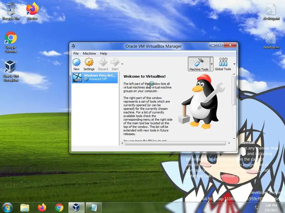This screenshot has width=285, height=213.
Task: Click the 'Welcome to VirtualBox!' heading
Action: click(144, 76)
